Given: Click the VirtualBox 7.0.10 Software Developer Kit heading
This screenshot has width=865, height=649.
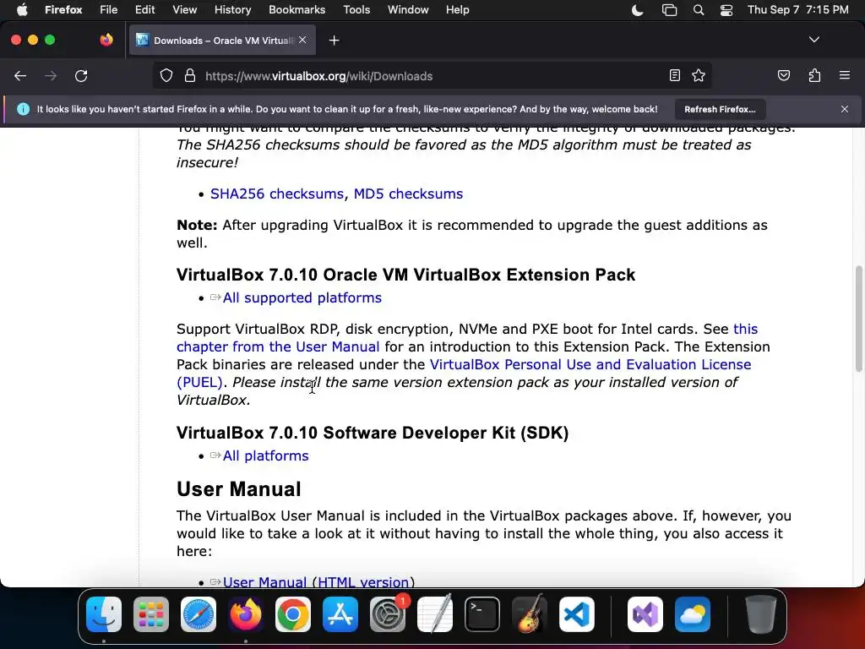Looking at the screenshot, I should pos(373,433).
